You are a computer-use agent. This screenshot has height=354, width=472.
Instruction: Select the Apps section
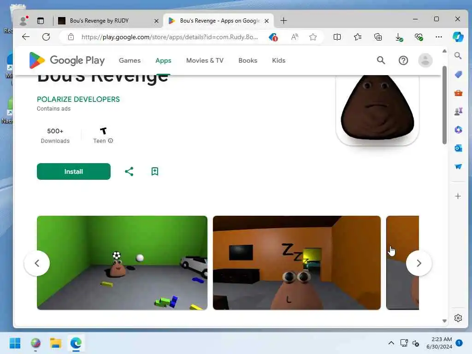(x=163, y=60)
